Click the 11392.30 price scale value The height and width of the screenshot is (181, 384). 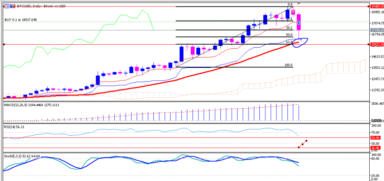point(378,90)
